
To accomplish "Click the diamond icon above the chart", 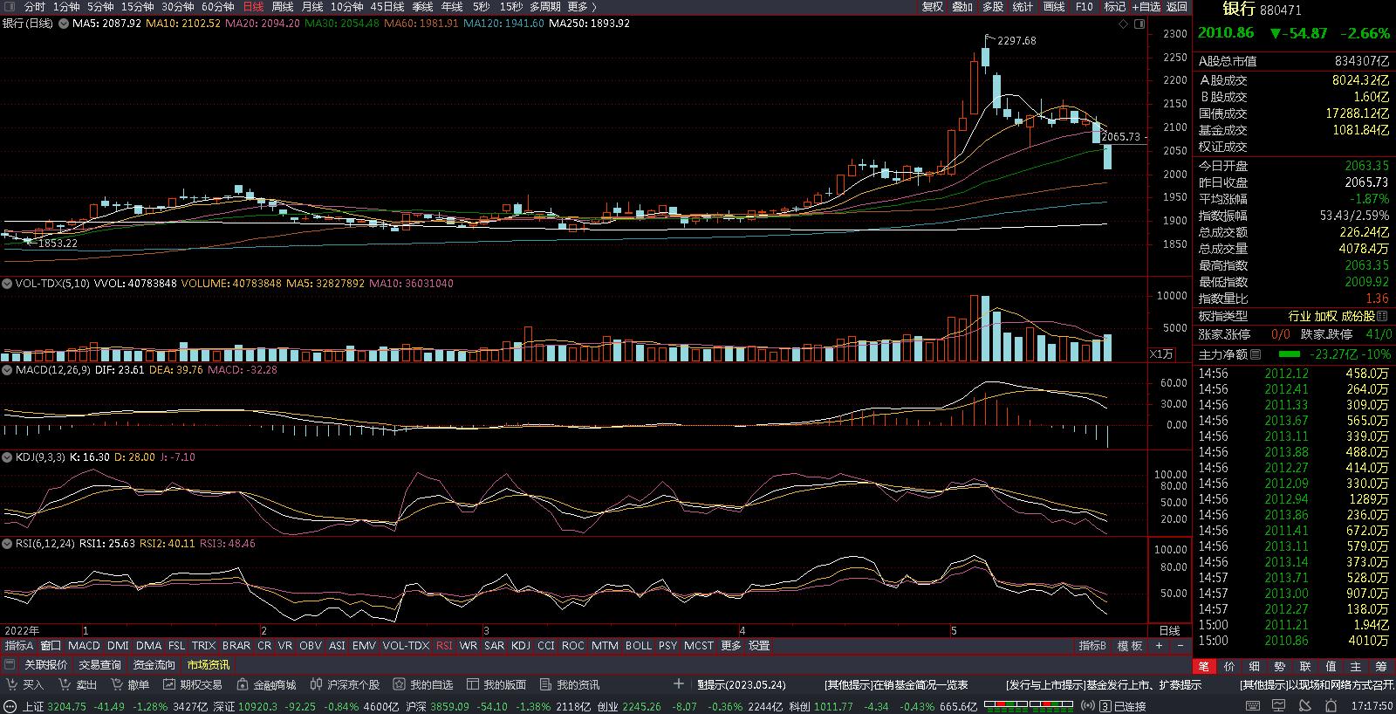I will pyautogui.click(x=1123, y=24).
